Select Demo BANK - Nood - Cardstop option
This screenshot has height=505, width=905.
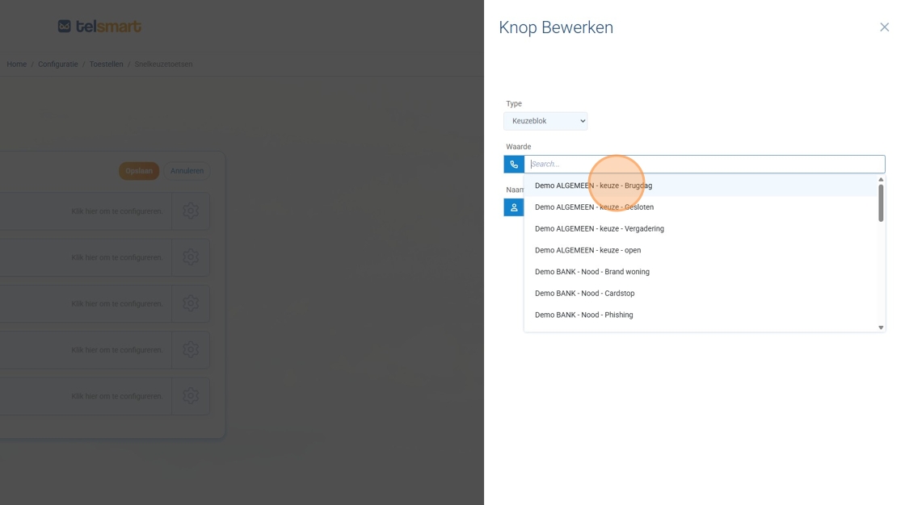(584, 294)
